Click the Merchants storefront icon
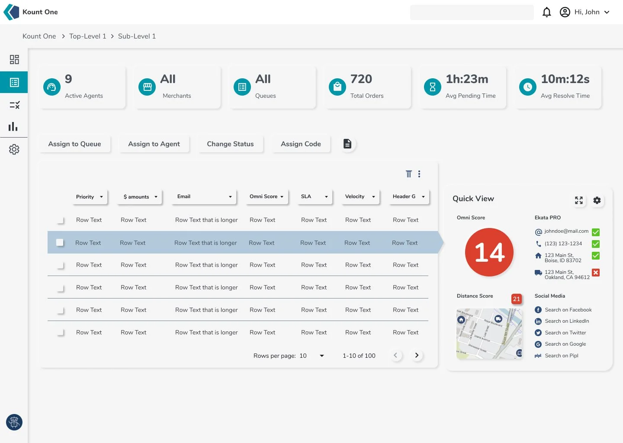This screenshot has width=623, height=443. pos(147,87)
